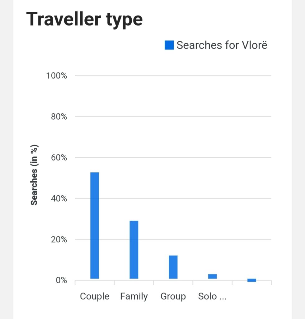Screen dimensions: 305x319
Task: Click the 20% y-axis tick label
Action: (x=58, y=240)
